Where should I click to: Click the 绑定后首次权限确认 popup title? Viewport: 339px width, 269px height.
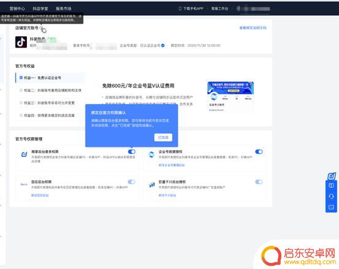(109, 113)
